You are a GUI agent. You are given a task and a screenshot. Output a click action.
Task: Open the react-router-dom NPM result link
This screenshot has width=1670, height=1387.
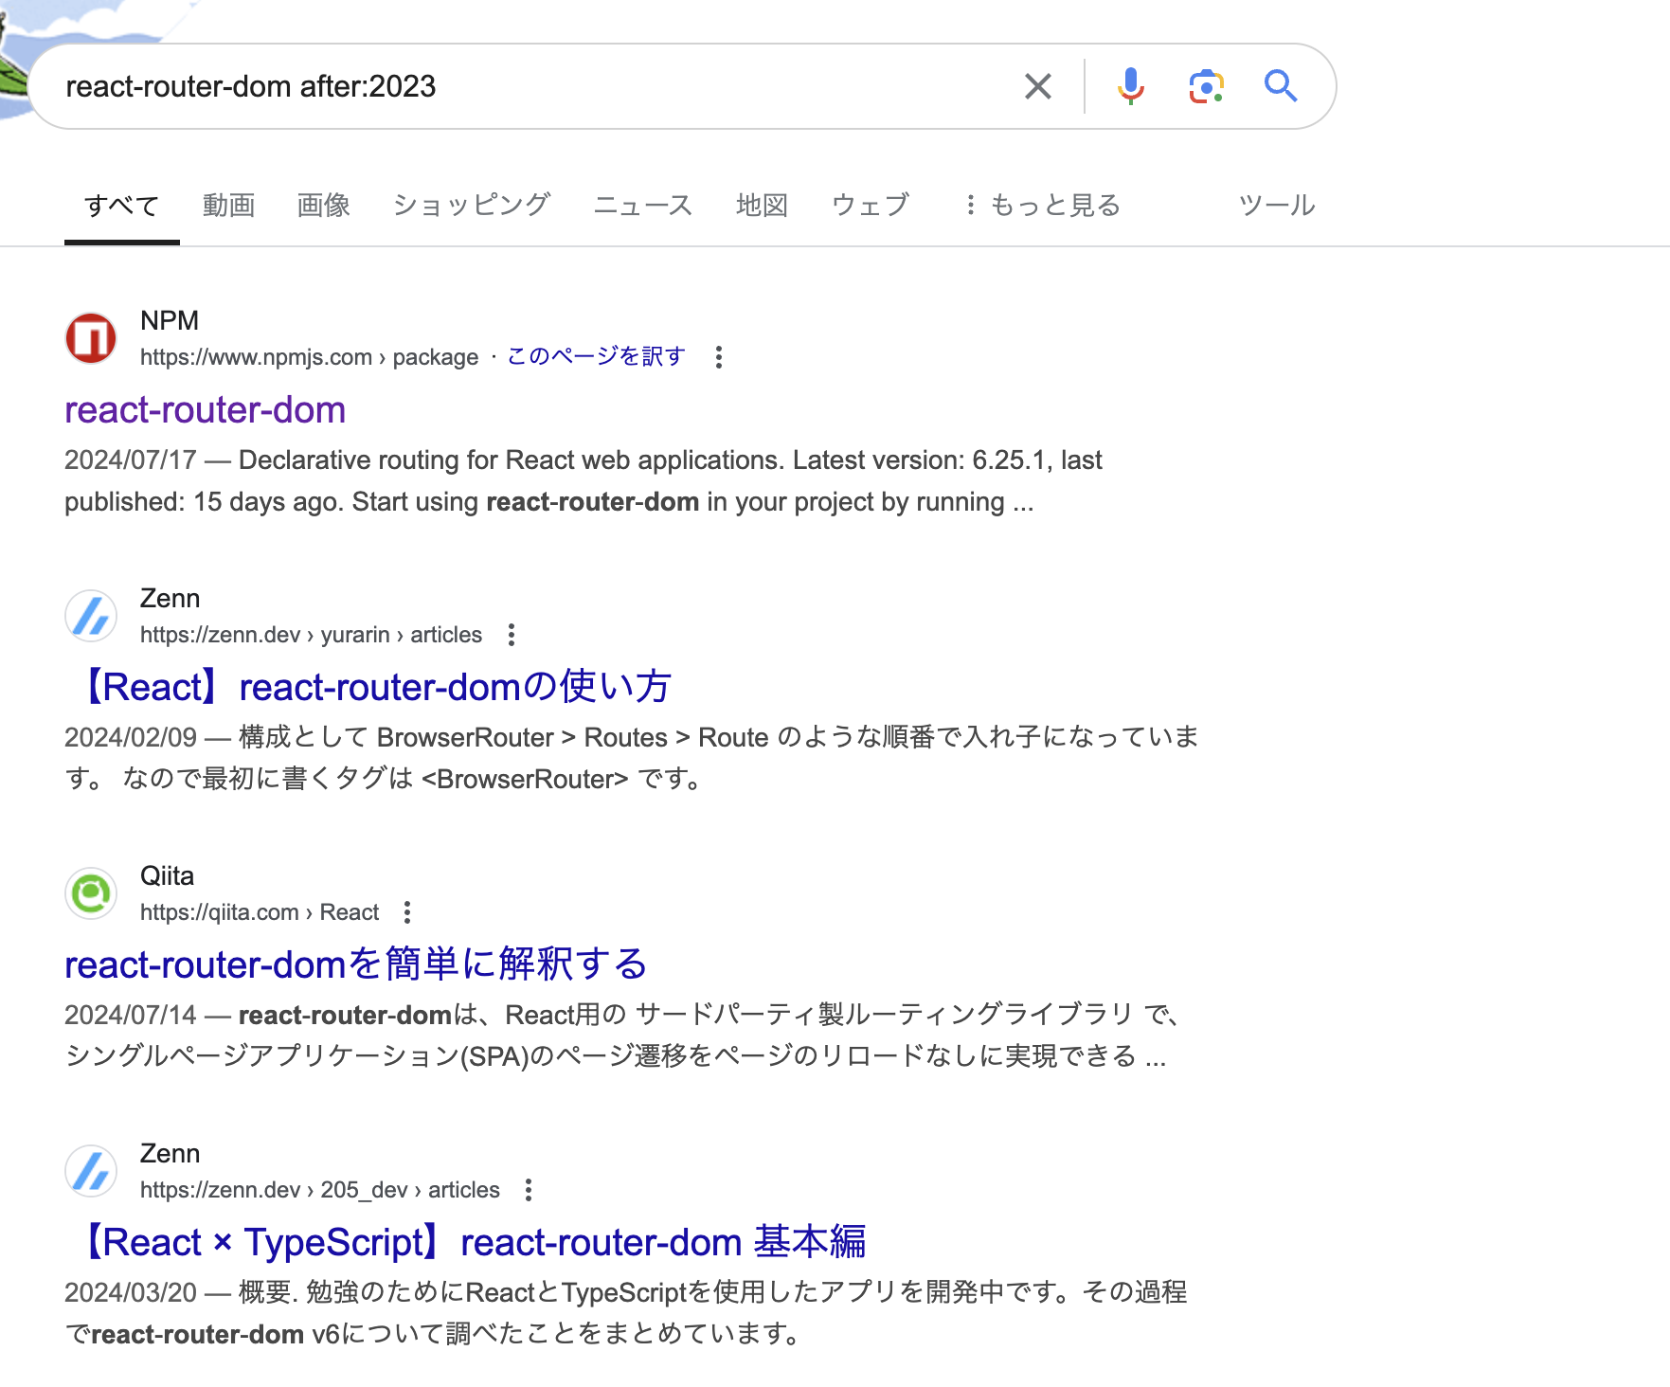click(x=205, y=410)
